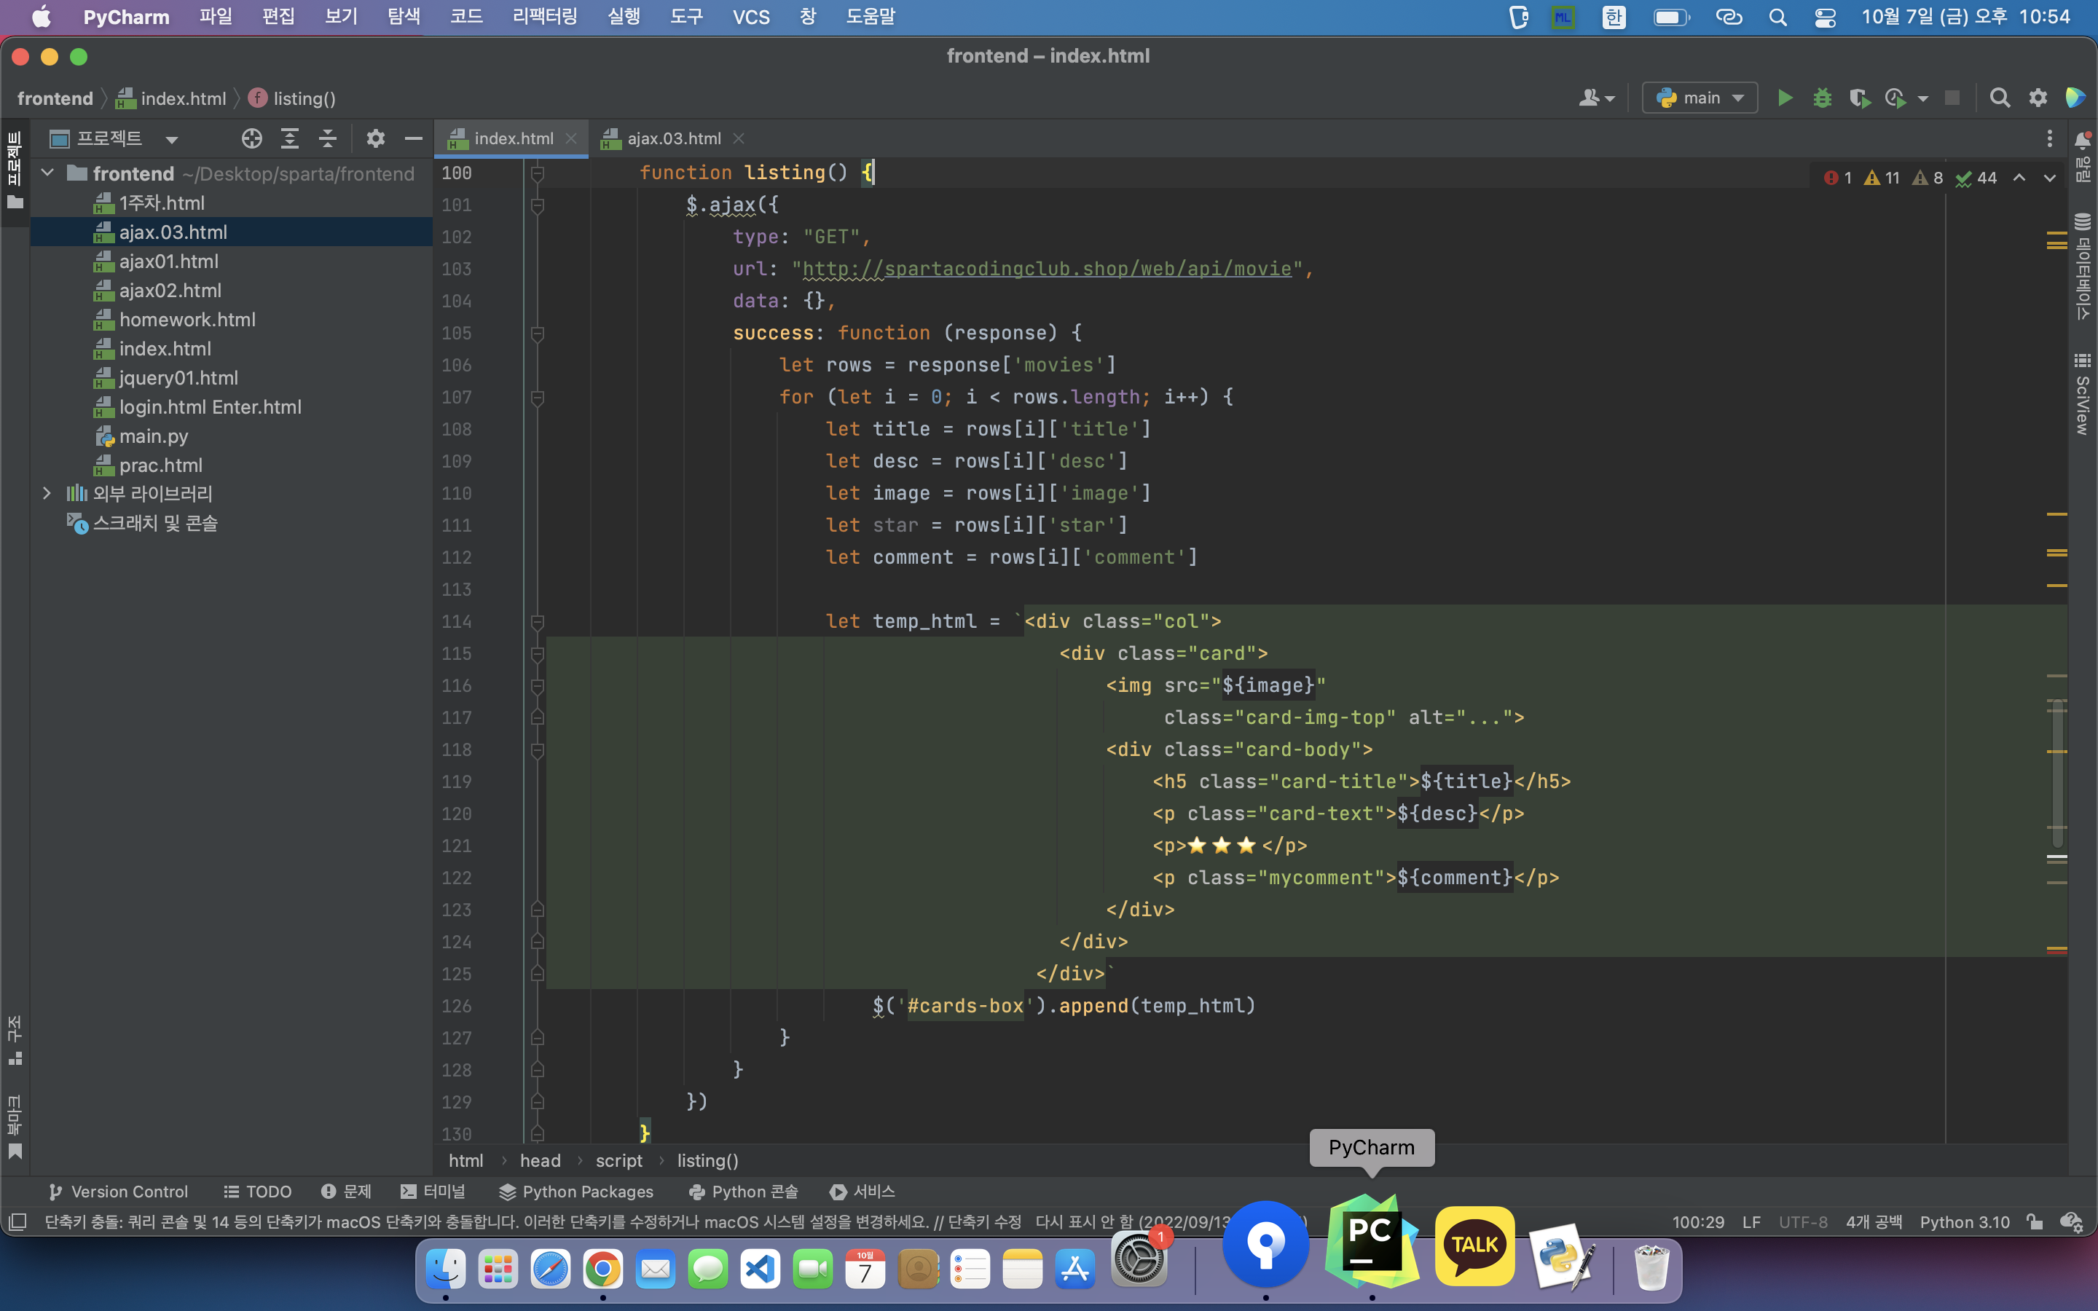Viewport: 2098px width, 1311px height.
Task: Open Google Chrome from the Dock
Action: click(602, 1269)
